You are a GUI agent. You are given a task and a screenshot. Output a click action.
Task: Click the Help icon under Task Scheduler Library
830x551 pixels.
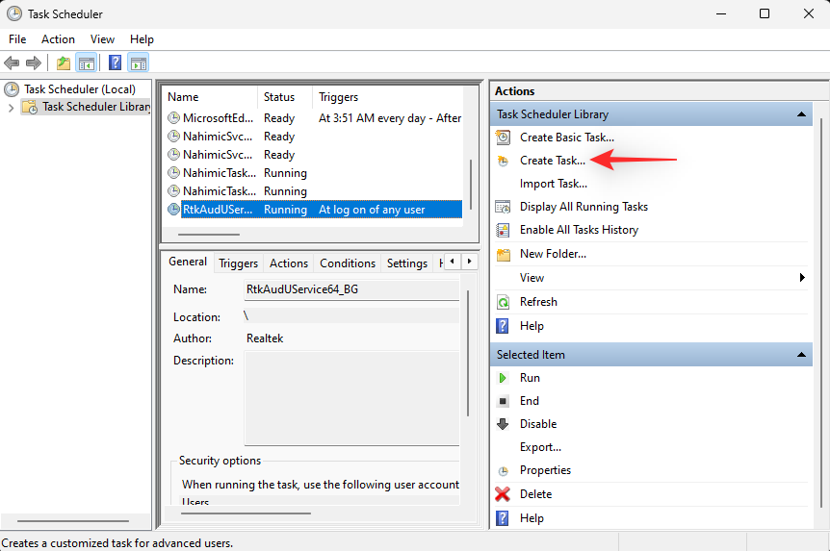pyautogui.click(x=503, y=326)
